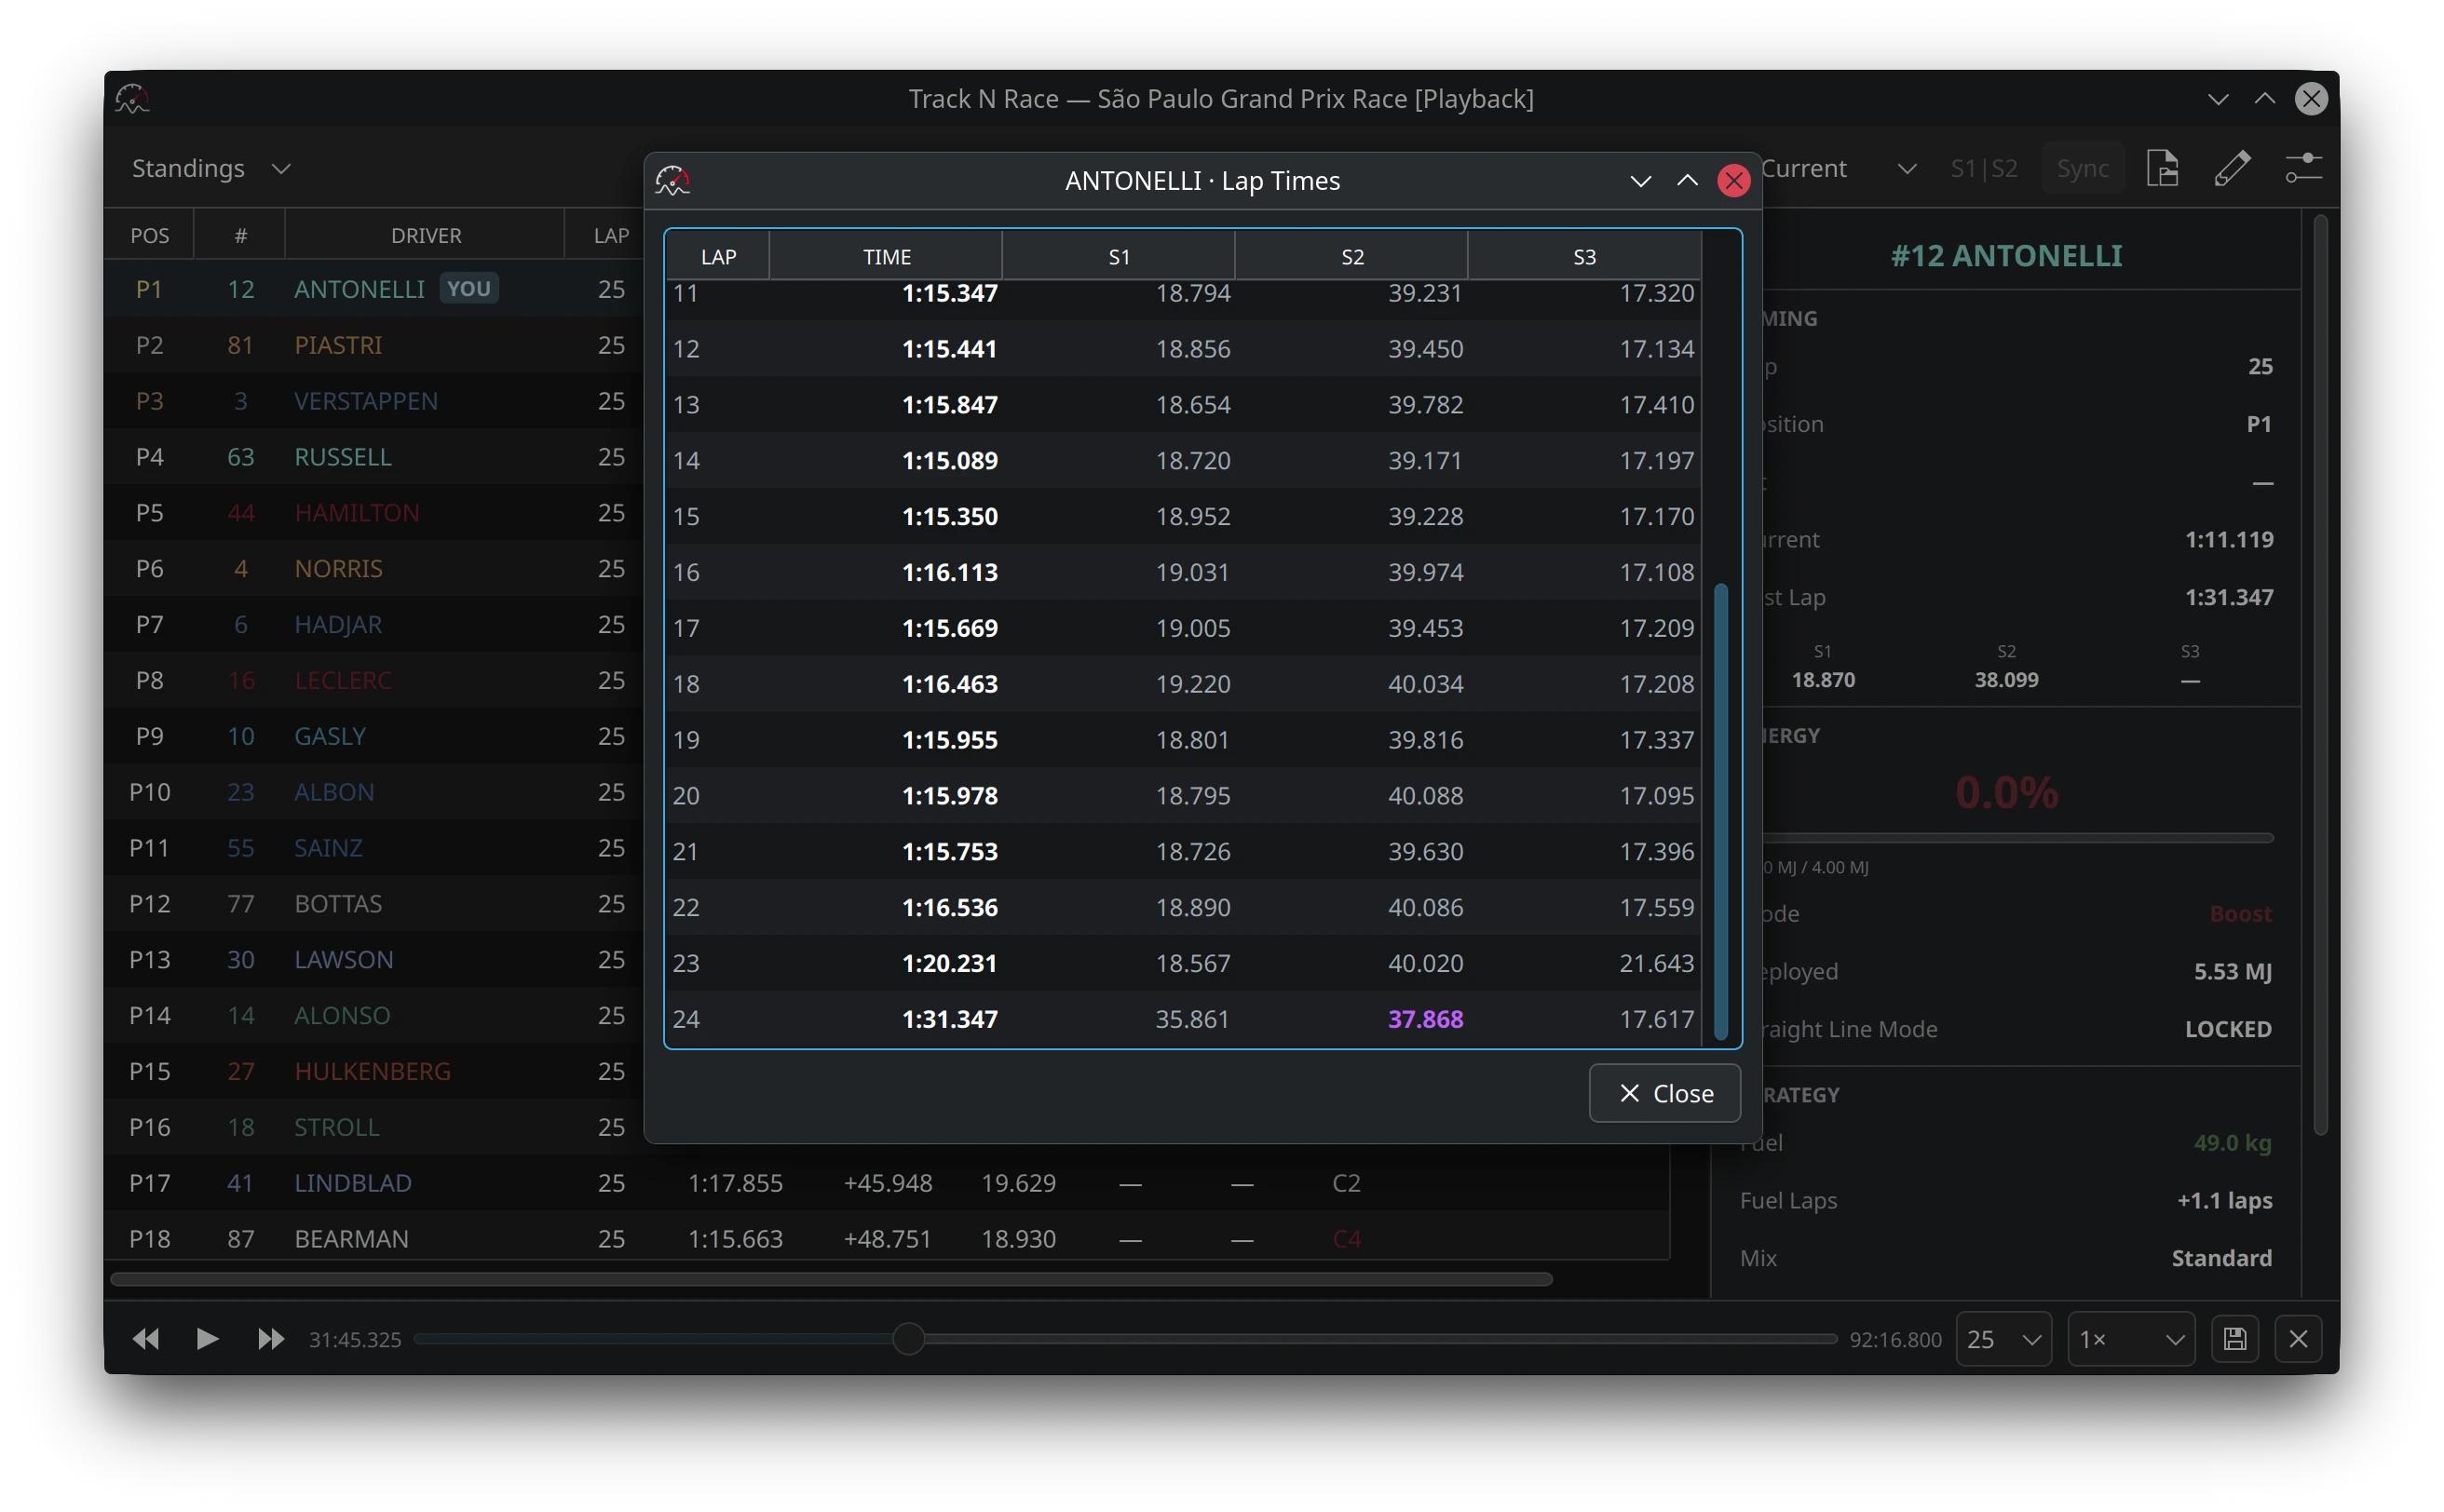Open the document export icon in toolbar
Viewport: 2444px width, 1512px height.
tap(2162, 168)
